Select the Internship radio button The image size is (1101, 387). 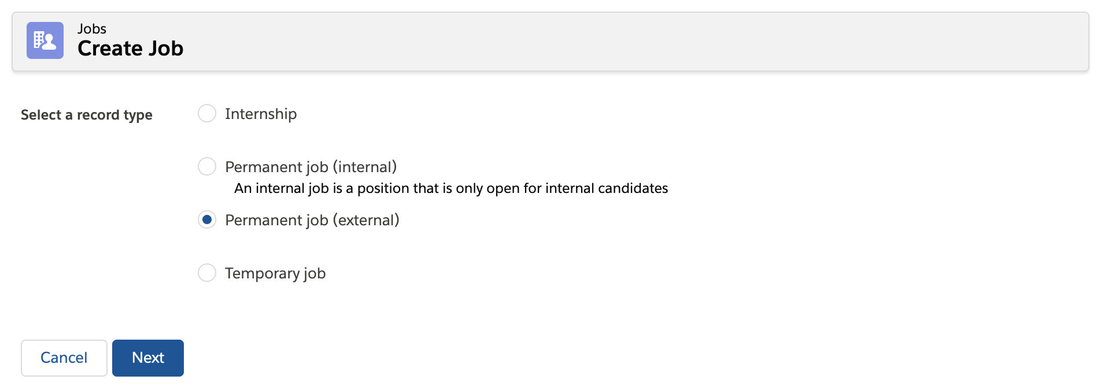pyautogui.click(x=207, y=113)
